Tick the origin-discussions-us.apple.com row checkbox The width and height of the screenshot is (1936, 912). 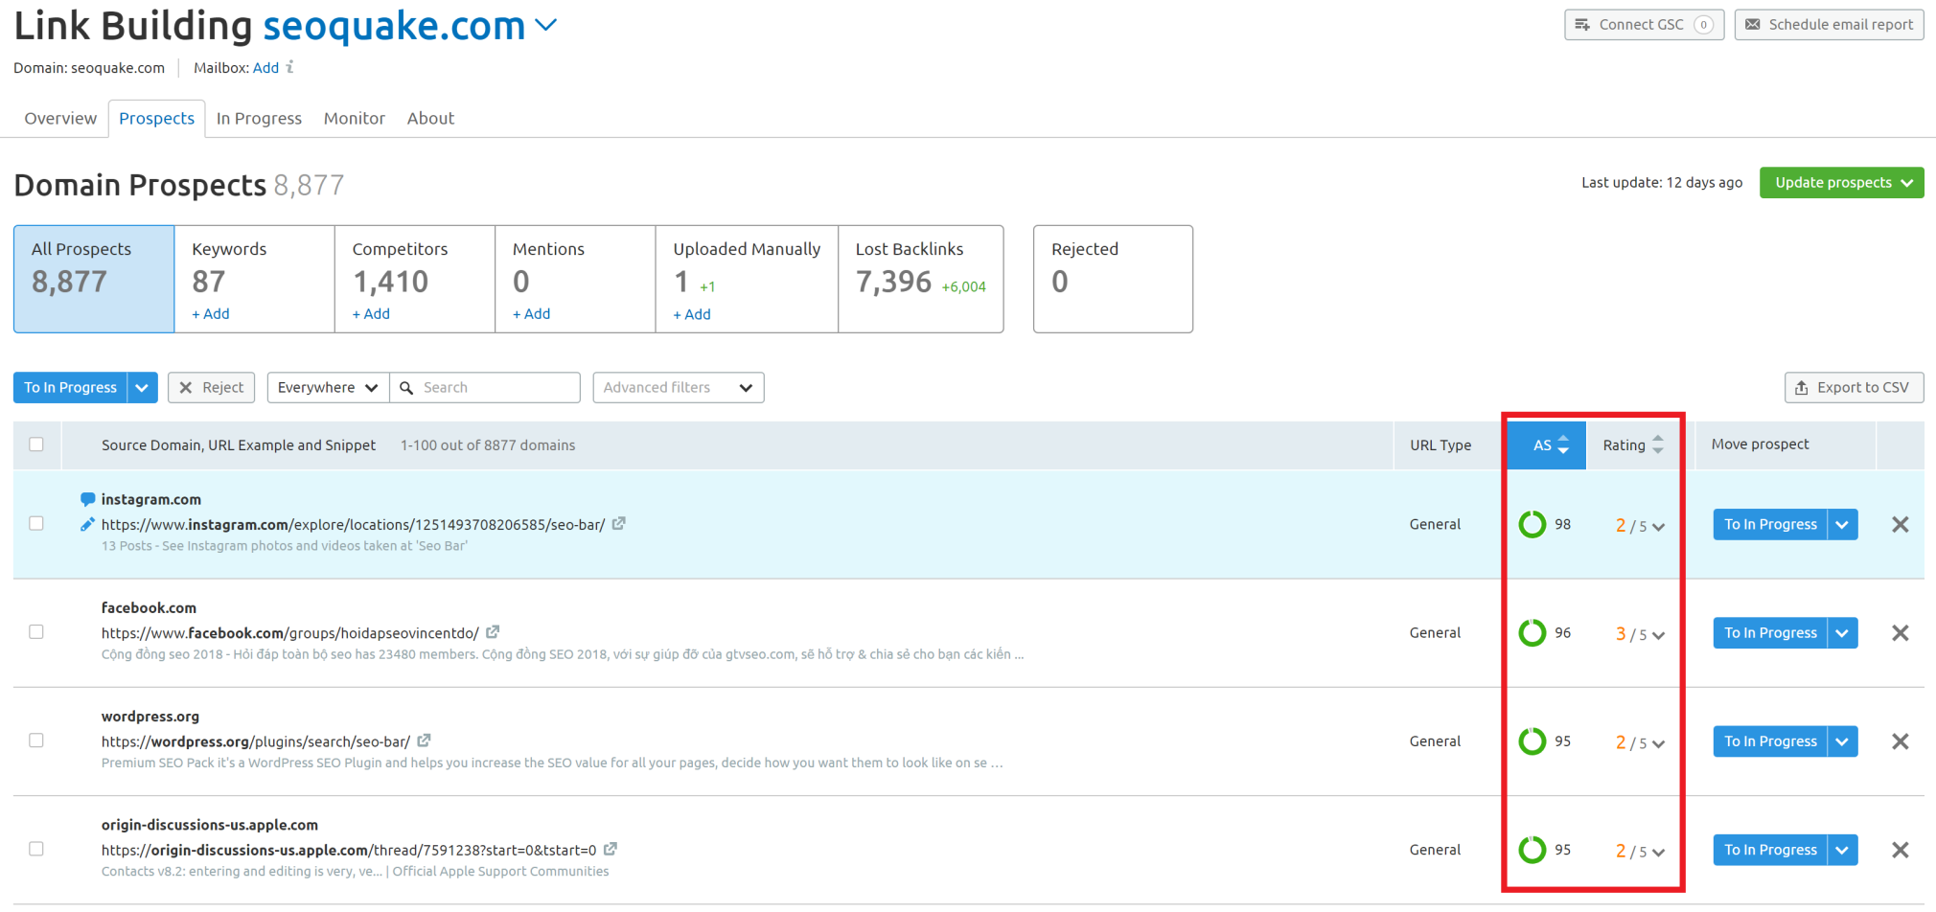point(36,849)
